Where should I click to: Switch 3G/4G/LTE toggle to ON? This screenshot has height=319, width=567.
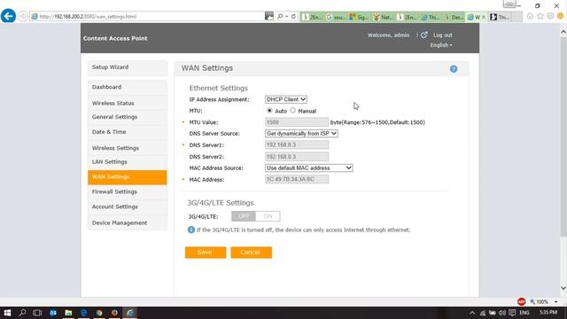(x=268, y=216)
